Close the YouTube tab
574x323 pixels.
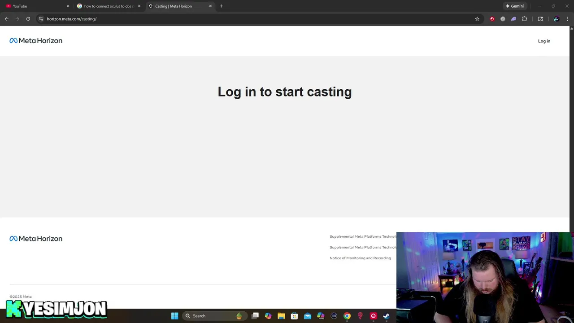[68, 6]
